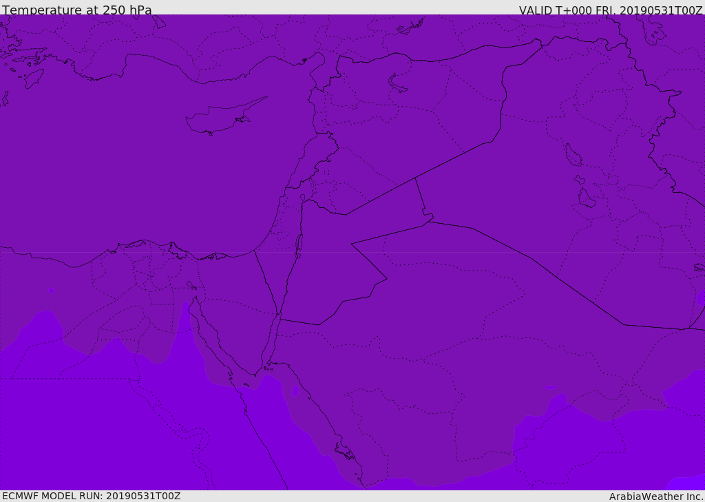Click the 'ArabiaWeather Inc' credit text
This screenshot has height=502, width=705.
coord(656,496)
